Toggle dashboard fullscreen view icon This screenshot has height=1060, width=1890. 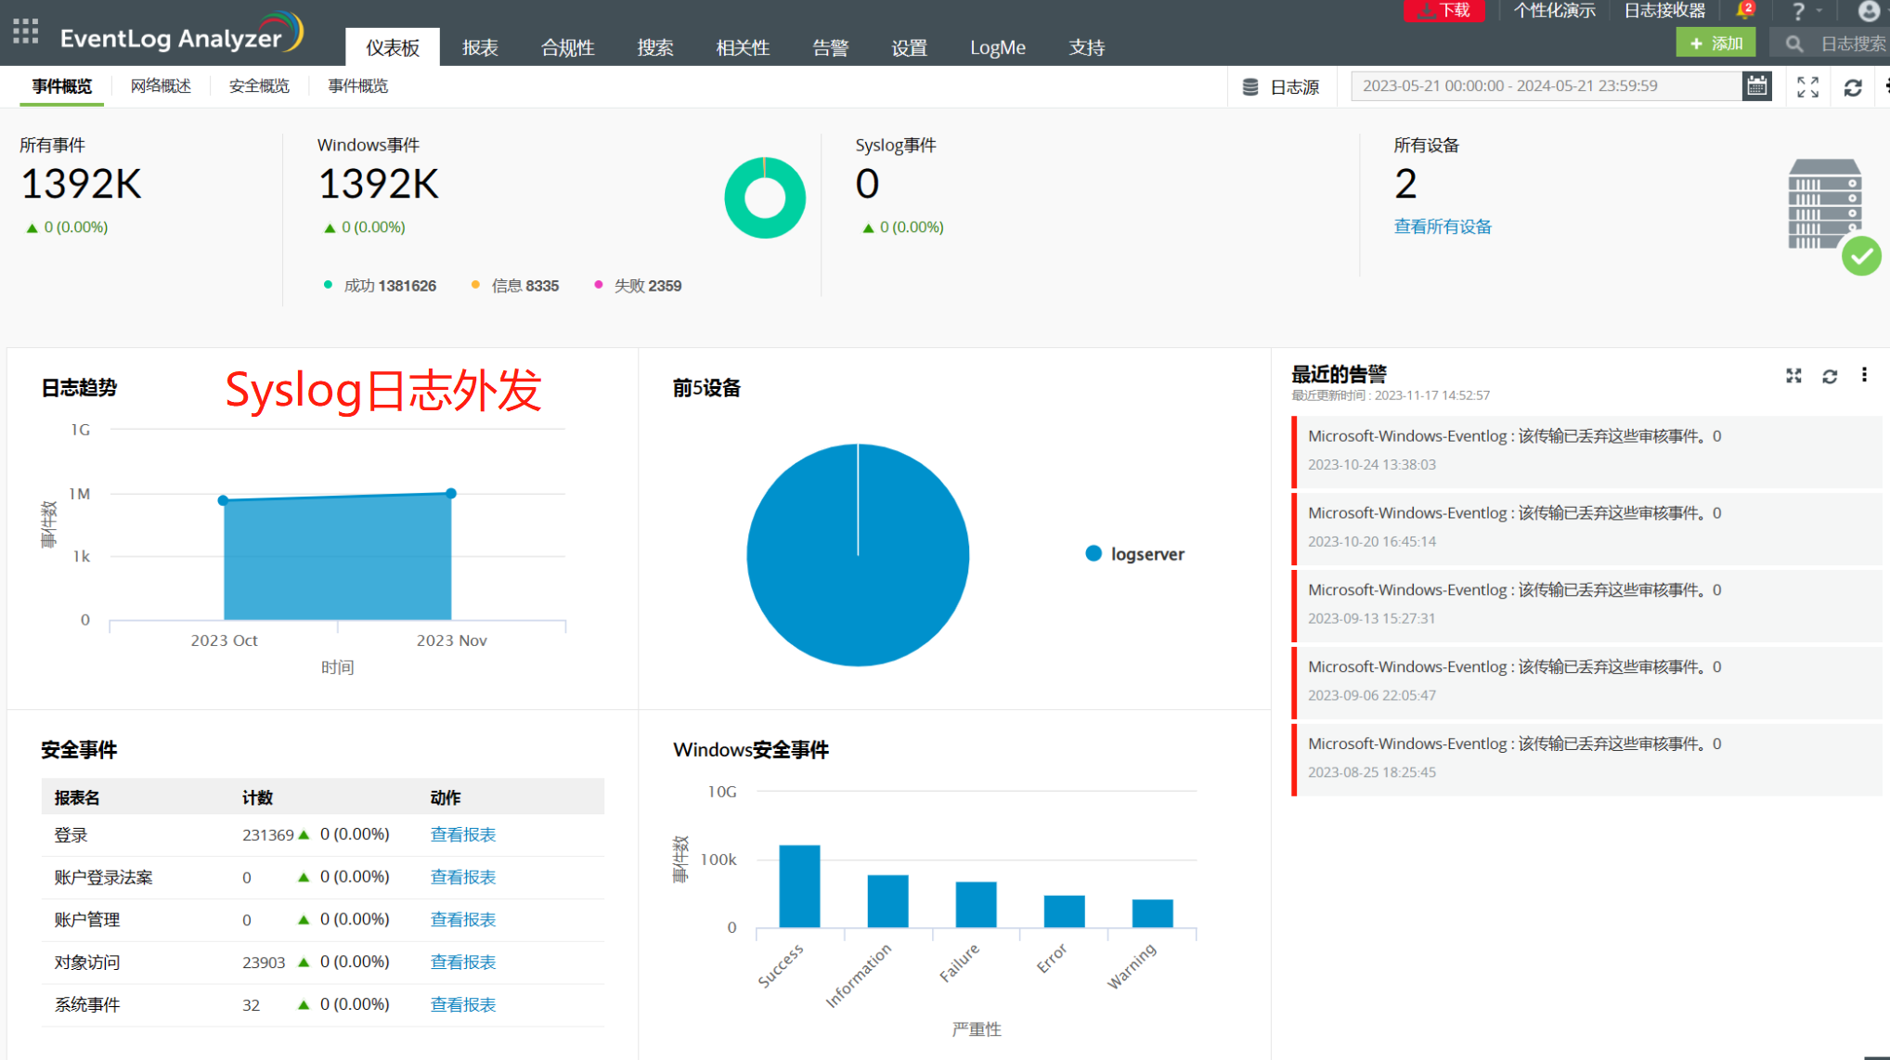(1807, 87)
